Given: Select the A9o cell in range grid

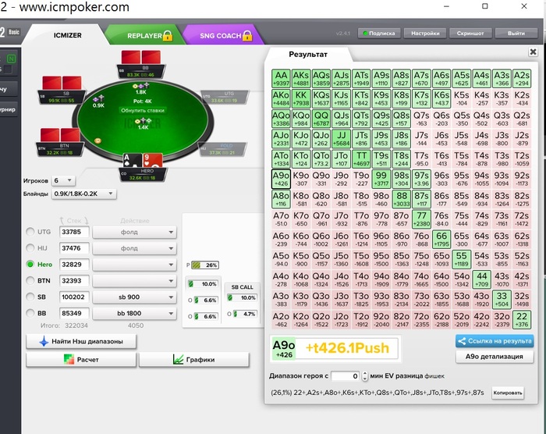Looking at the screenshot, I should click(281, 179).
